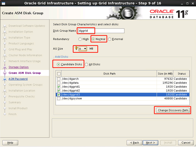196x147 pixels.
Task: Select the /dev/dgdata disk path row
Action: tap(109, 83)
